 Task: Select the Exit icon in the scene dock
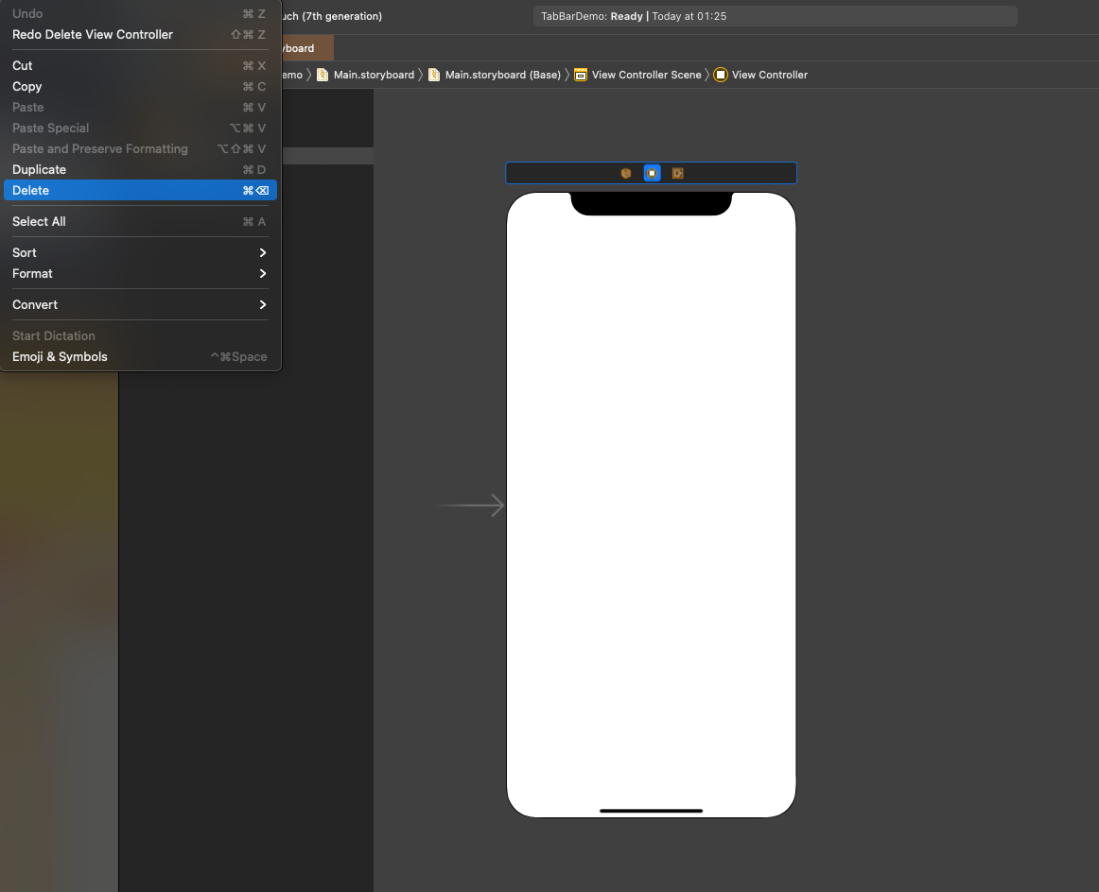(677, 173)
